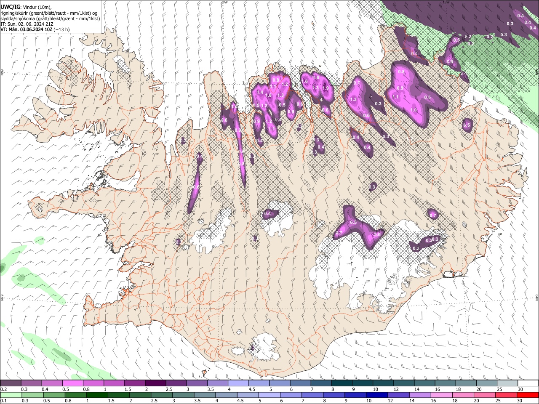Click the "1.4" snowfall value on the map

tap(260, 92)
